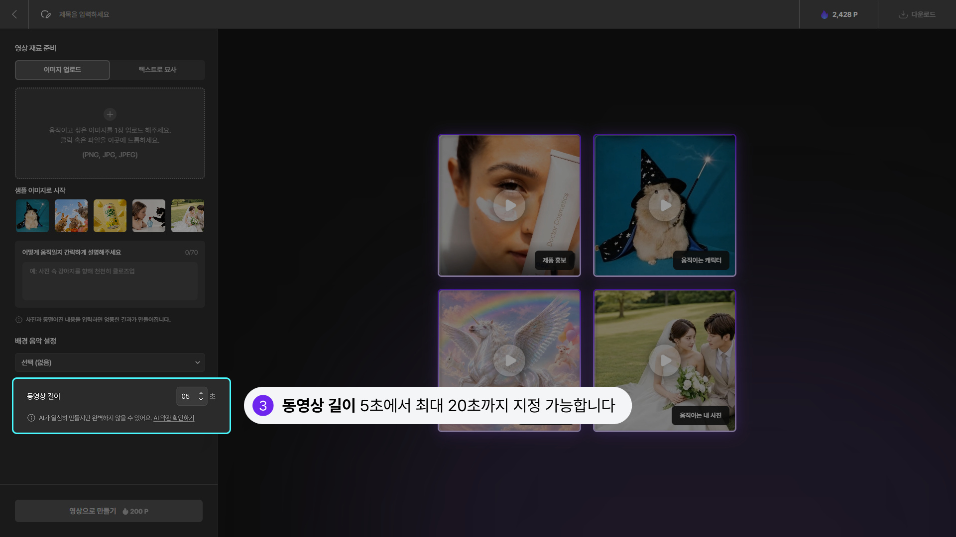Click the 제품 홍보 label tag
This screenshot has height=537, width=956.
554,261
